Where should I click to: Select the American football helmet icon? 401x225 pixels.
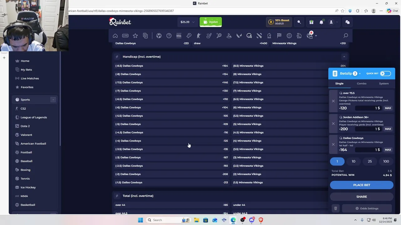coord(249,36)
